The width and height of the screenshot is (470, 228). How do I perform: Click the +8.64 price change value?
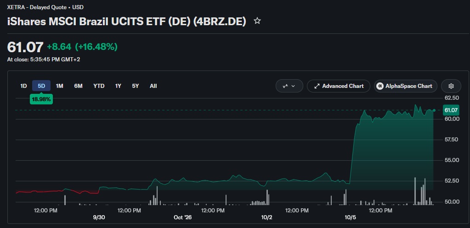click(x=59, y=47)
